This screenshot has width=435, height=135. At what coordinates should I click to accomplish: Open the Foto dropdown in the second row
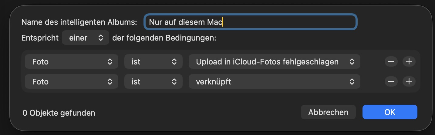(71, 81)
